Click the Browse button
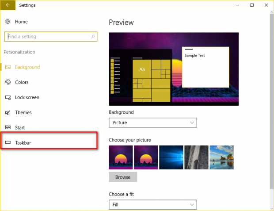The height and width of the screenshot is (211, 274). [x=123, y=177]
